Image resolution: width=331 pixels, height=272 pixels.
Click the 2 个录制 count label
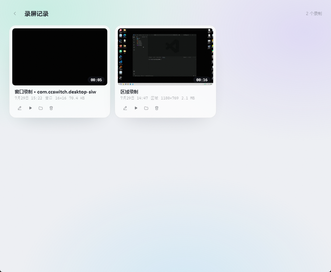[314, 14]
